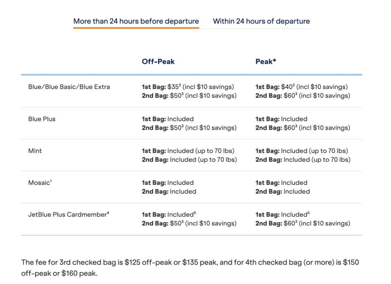Image resolution: width=391 pixels, height=284 pixels.
Task: Switch to the 'Within 24 hours of departure' tab
Action: [x=261, y=21]
